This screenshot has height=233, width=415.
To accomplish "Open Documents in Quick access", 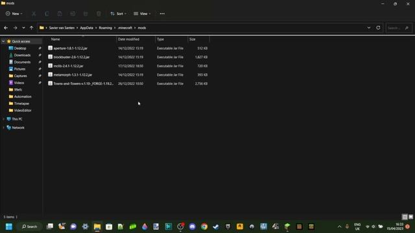I will pos(22,62).
